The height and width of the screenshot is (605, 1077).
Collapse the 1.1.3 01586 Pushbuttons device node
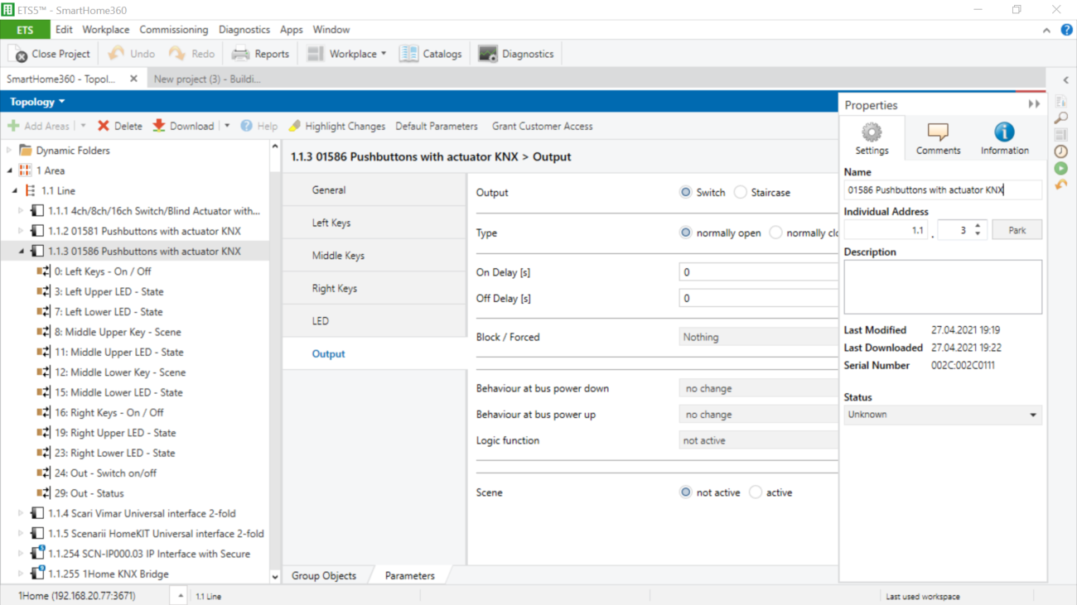click(22, 251)
